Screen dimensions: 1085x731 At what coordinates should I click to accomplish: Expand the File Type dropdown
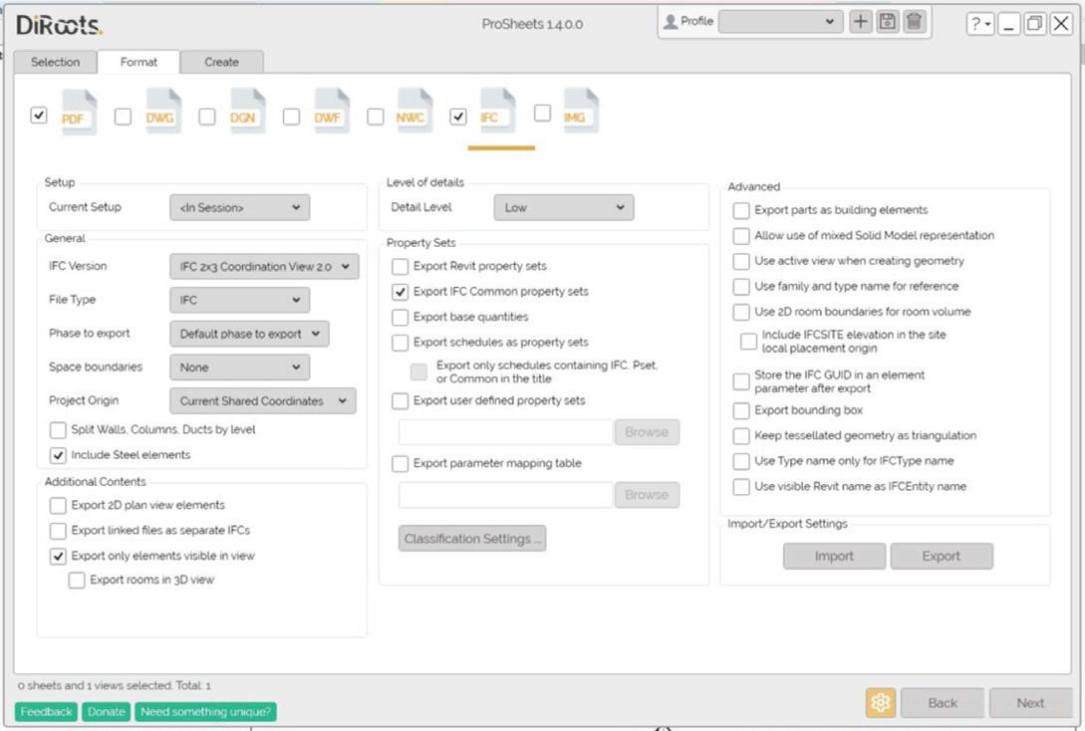coord(239,300)
